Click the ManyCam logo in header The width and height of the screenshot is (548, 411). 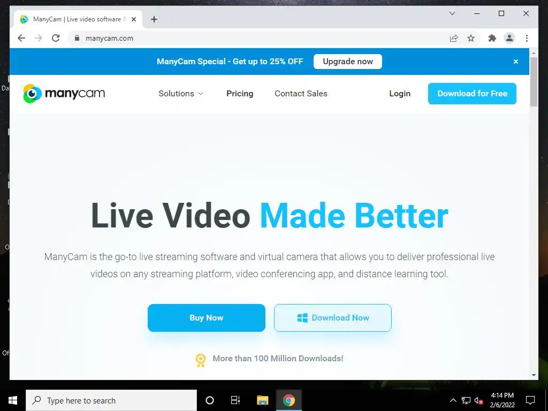(x=64, y=93)
